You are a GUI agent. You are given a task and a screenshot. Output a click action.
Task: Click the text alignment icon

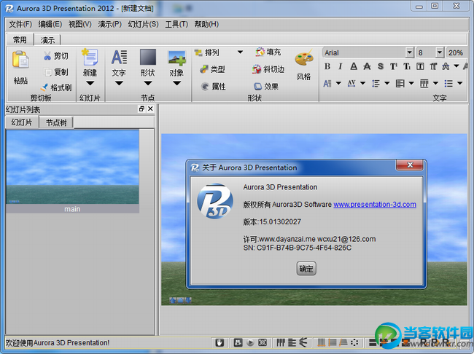coord(400,83)
